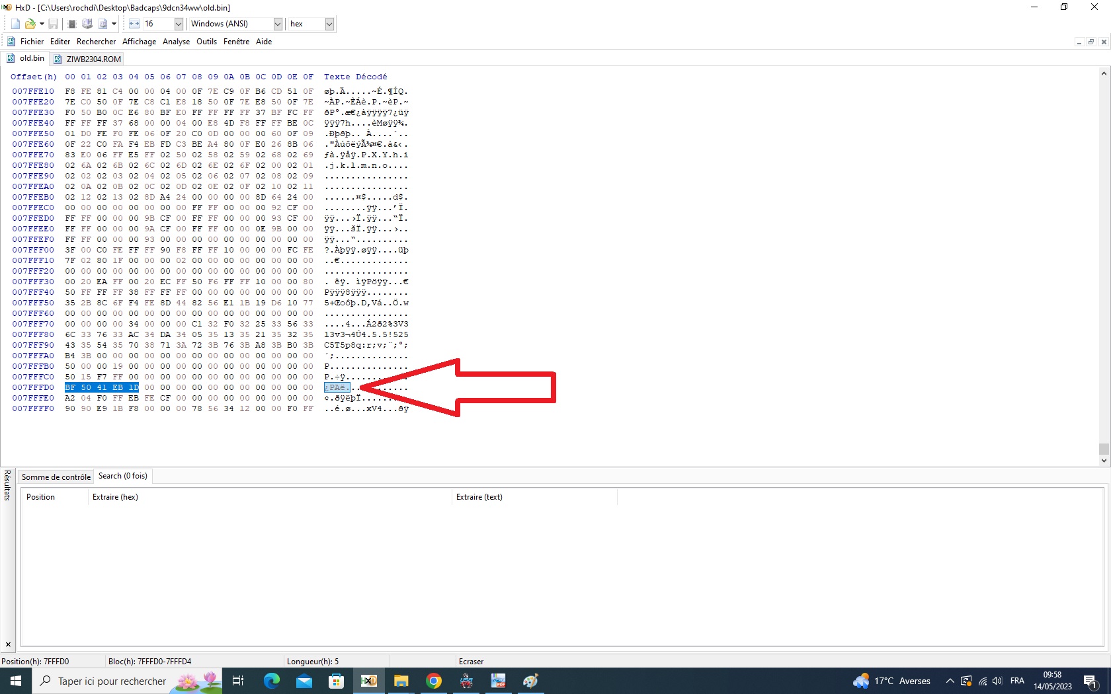The height and width of the screenshot is (694, 1111).
Task: Click the Open RAM memory chip icon
Action: 72,24
